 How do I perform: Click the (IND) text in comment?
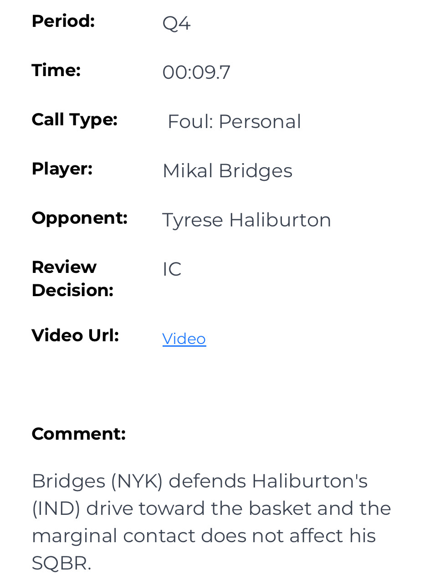click(x=56, y=508)
